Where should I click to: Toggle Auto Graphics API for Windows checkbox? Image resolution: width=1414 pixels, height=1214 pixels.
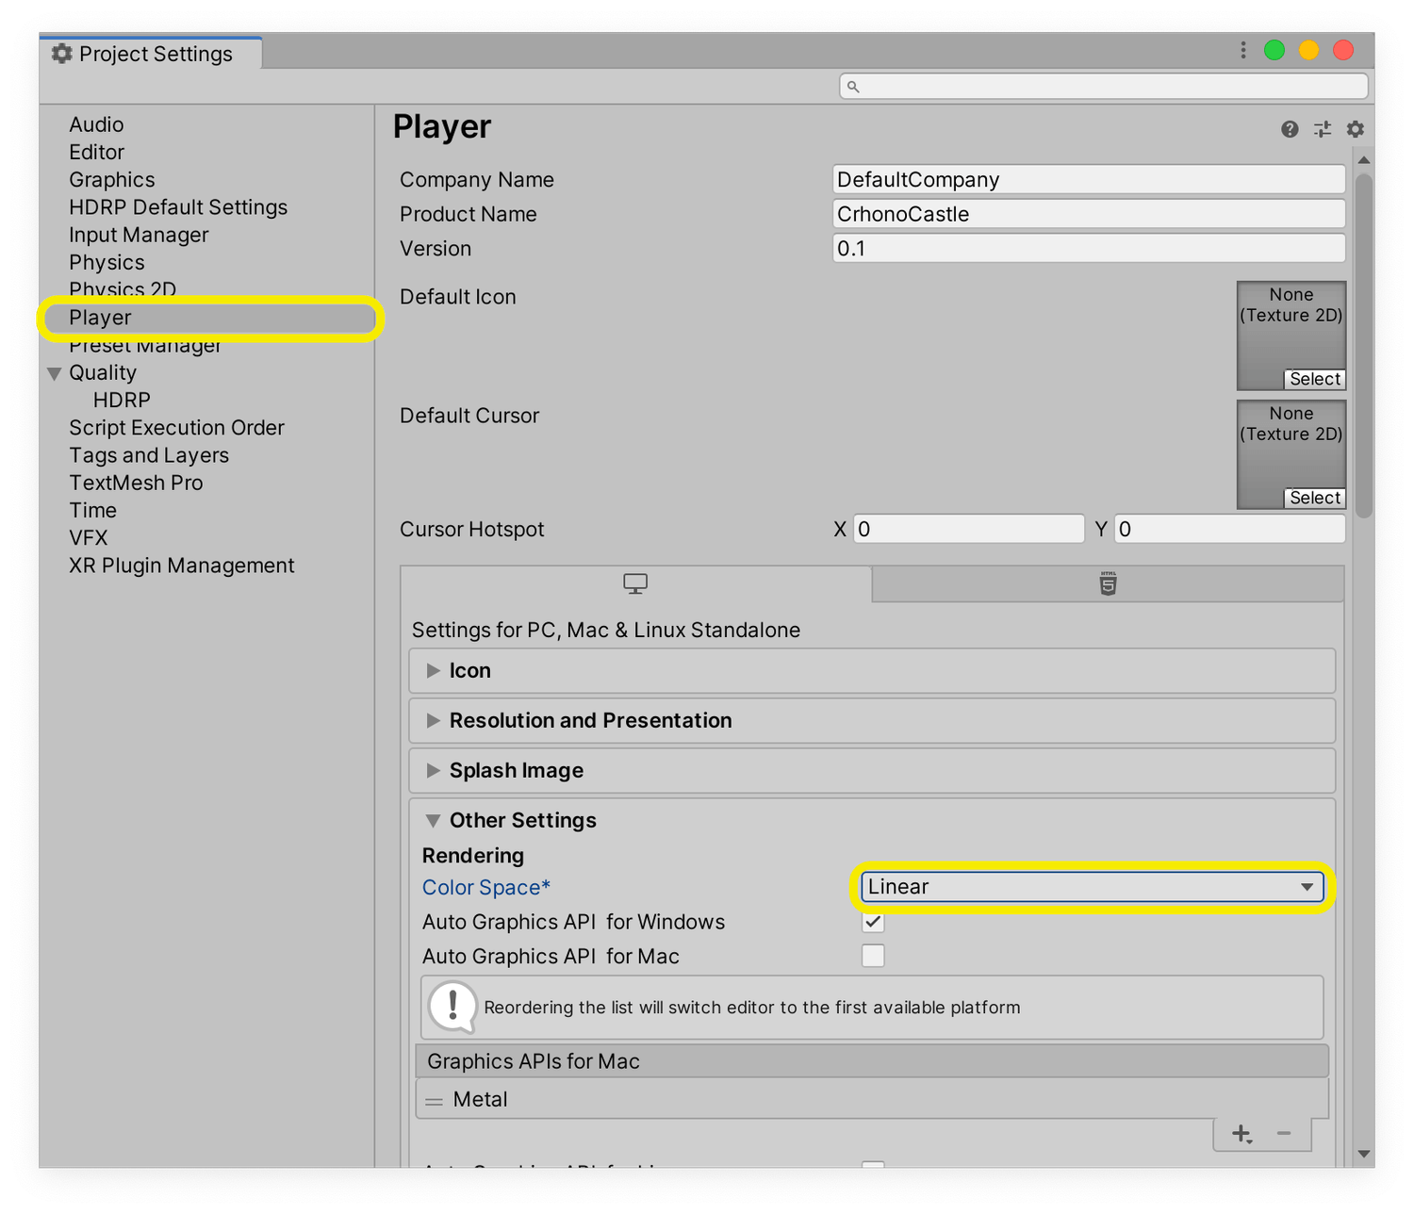(x=873, y=922)
